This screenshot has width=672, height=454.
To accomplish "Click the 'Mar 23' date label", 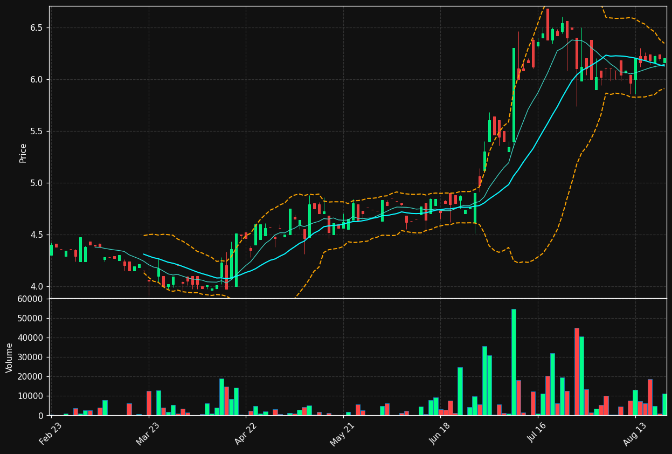I will point(148,434).
